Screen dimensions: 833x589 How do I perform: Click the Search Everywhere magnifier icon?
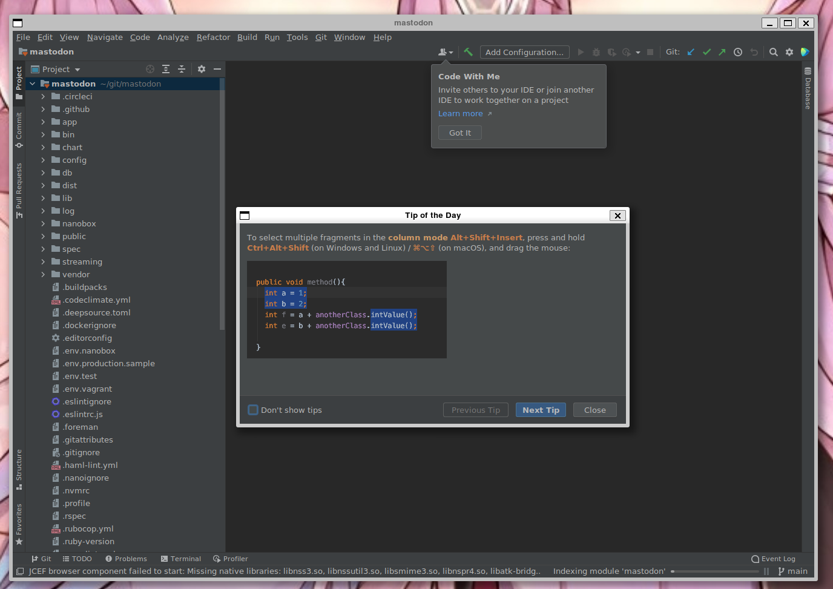point(773,52)
